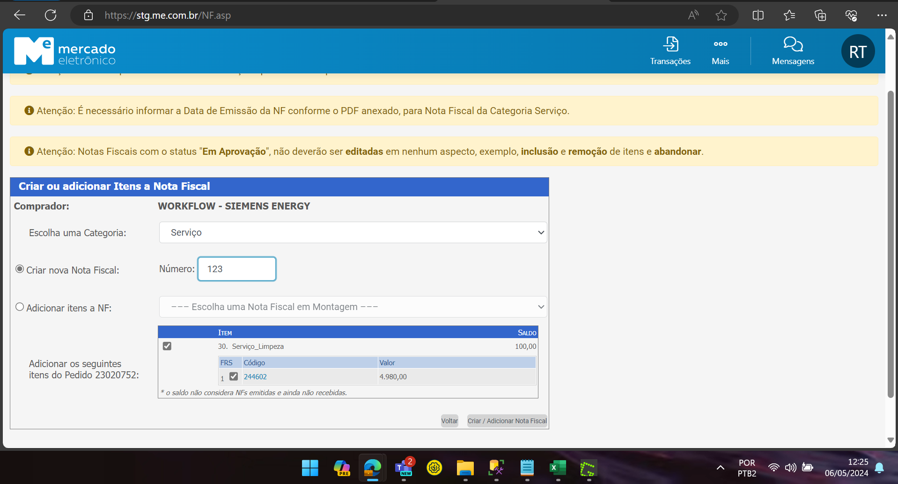Click Criar / Adicionar Nota Fiscal button
Image resolution: width=898 pixels, height=484 pixels.
(x=507, y=421)
